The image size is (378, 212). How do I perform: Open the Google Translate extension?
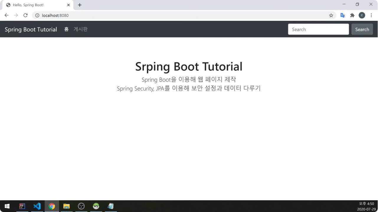[x=343, y=15]
